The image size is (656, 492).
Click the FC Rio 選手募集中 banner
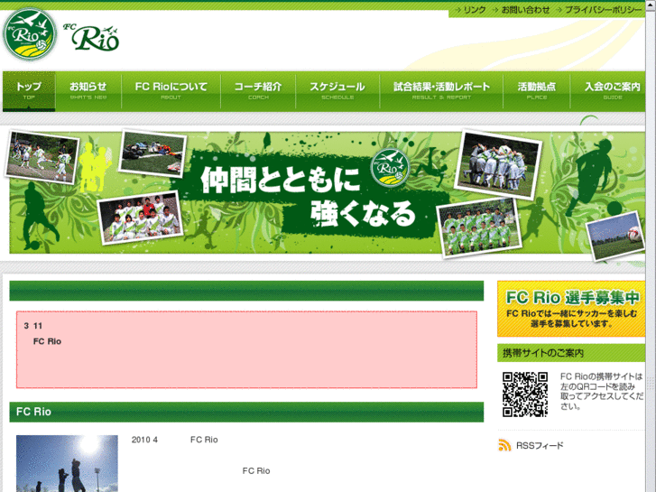[571, 309]
